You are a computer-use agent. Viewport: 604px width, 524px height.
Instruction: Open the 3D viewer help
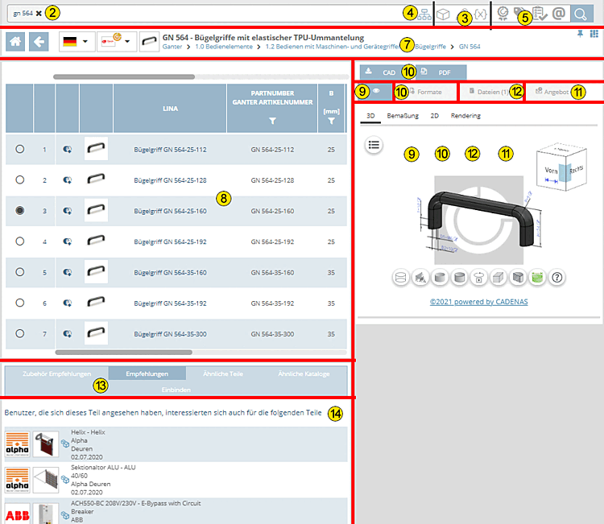point(557,277)
